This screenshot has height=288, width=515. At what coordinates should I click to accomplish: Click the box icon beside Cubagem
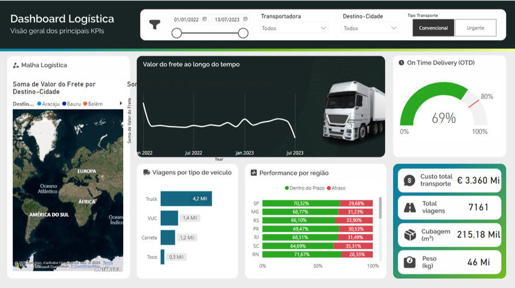(409, 235)
